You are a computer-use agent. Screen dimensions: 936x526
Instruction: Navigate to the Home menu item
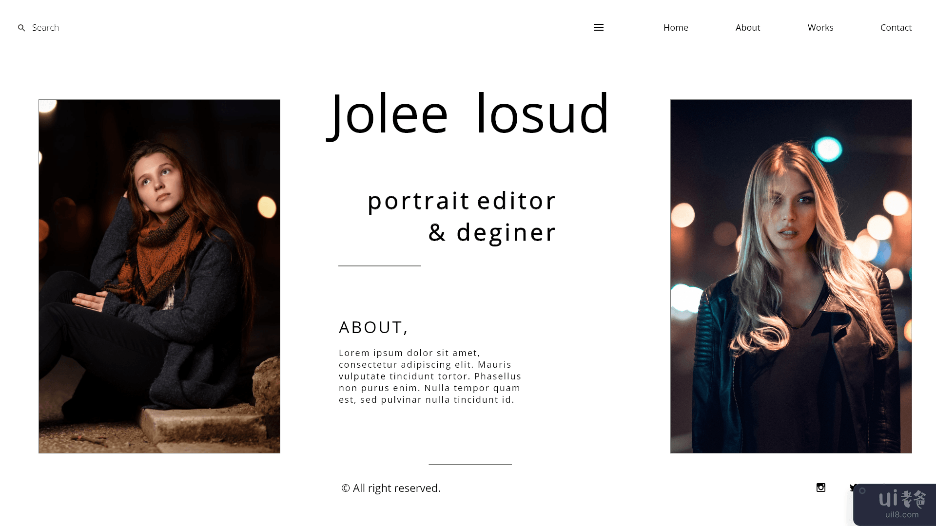point(676,28)
